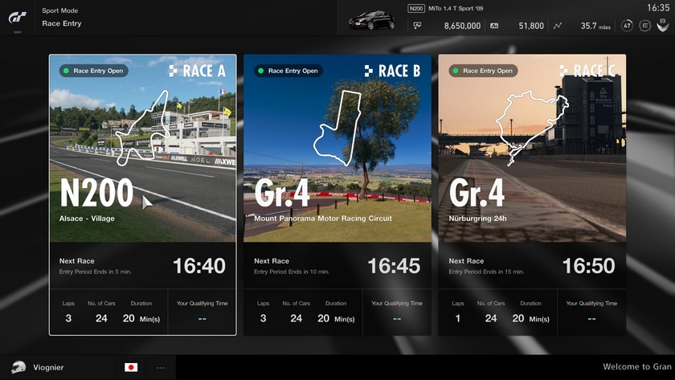Click Race A track map outline
Screen dimensions: 675x380
pos(142,128)
